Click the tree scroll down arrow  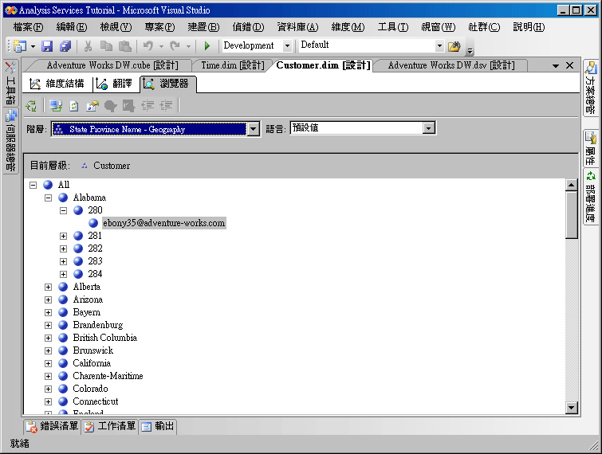point(571,408)
